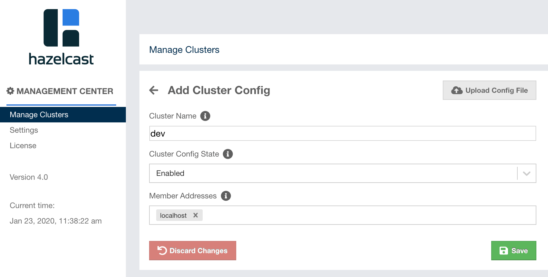Screen dimensions: 548x277
Task: Click empty area of Member Addresses field
Action: click(x=368, y=215)
